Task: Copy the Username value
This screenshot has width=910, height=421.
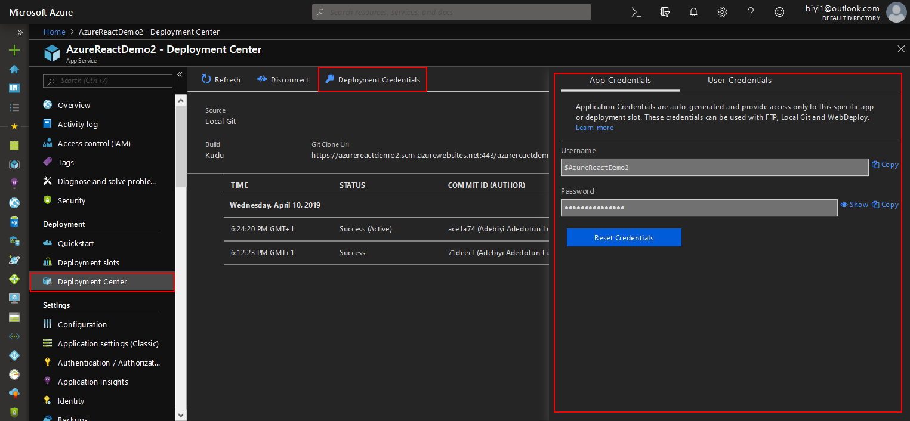Action: [885, 165]
